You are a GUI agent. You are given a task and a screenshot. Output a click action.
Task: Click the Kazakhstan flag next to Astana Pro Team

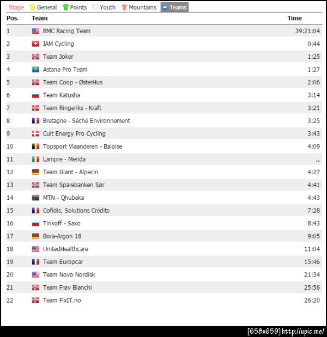pyautogui.click(x=36, y=70)
